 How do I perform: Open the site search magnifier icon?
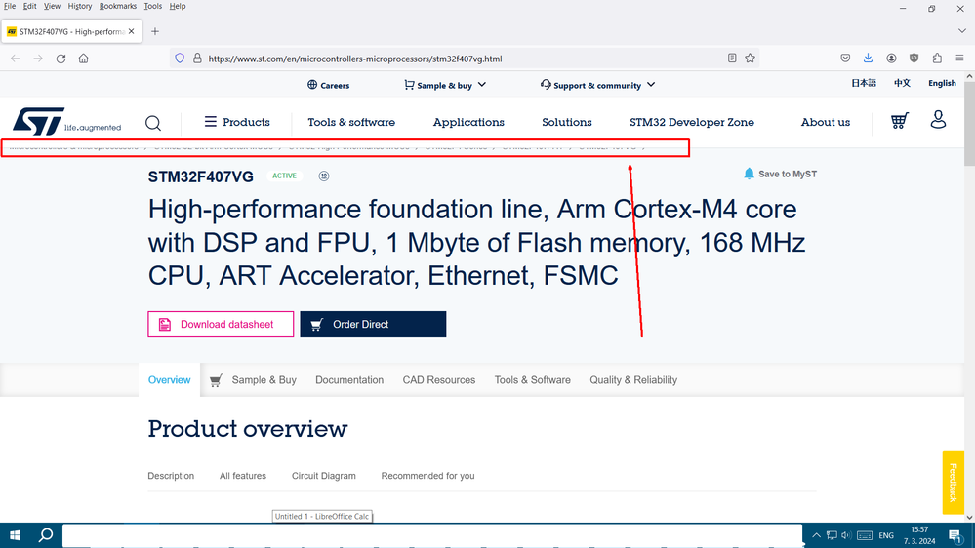pyautogui.click(x=153, y=123)
